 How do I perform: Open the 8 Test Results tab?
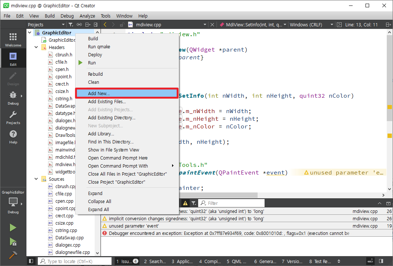pos(320,261)
